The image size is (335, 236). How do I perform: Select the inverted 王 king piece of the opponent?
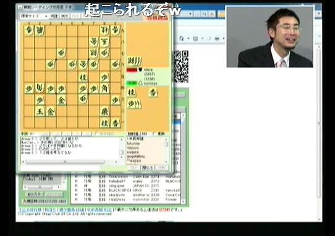click(104, 42)
